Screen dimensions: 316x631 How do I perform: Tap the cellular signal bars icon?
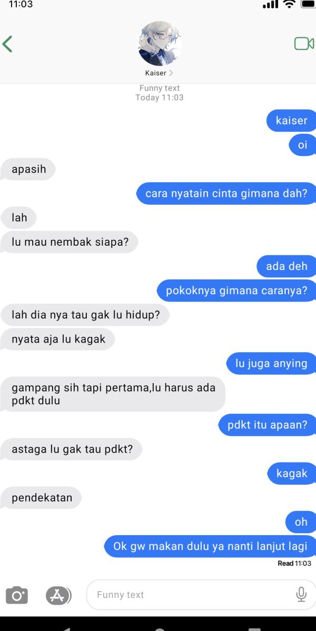click(x=270, y=4)
